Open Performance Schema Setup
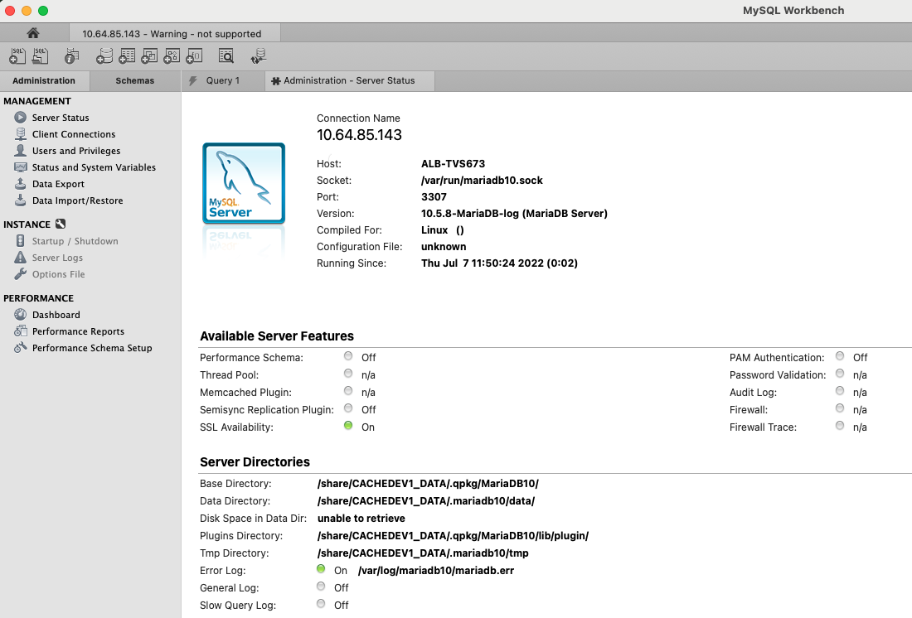This screenshot has height=618, width=912. point(92,348)
